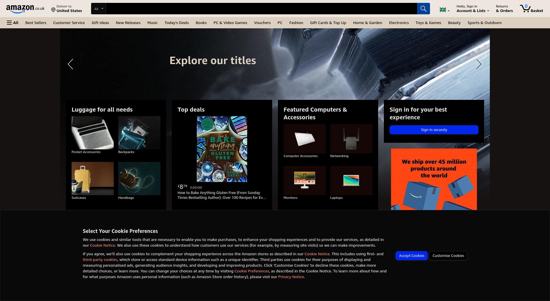Open Vouchers nav item
Screen dimensions: 550x301
(x=262, y=23)
